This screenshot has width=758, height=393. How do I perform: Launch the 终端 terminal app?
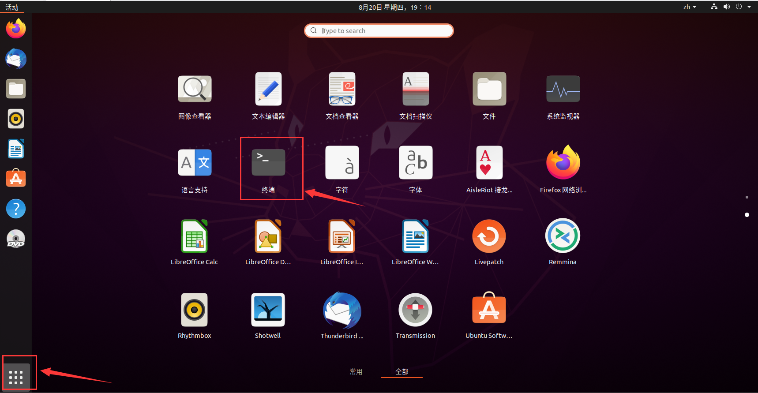(x=268, y=162)
